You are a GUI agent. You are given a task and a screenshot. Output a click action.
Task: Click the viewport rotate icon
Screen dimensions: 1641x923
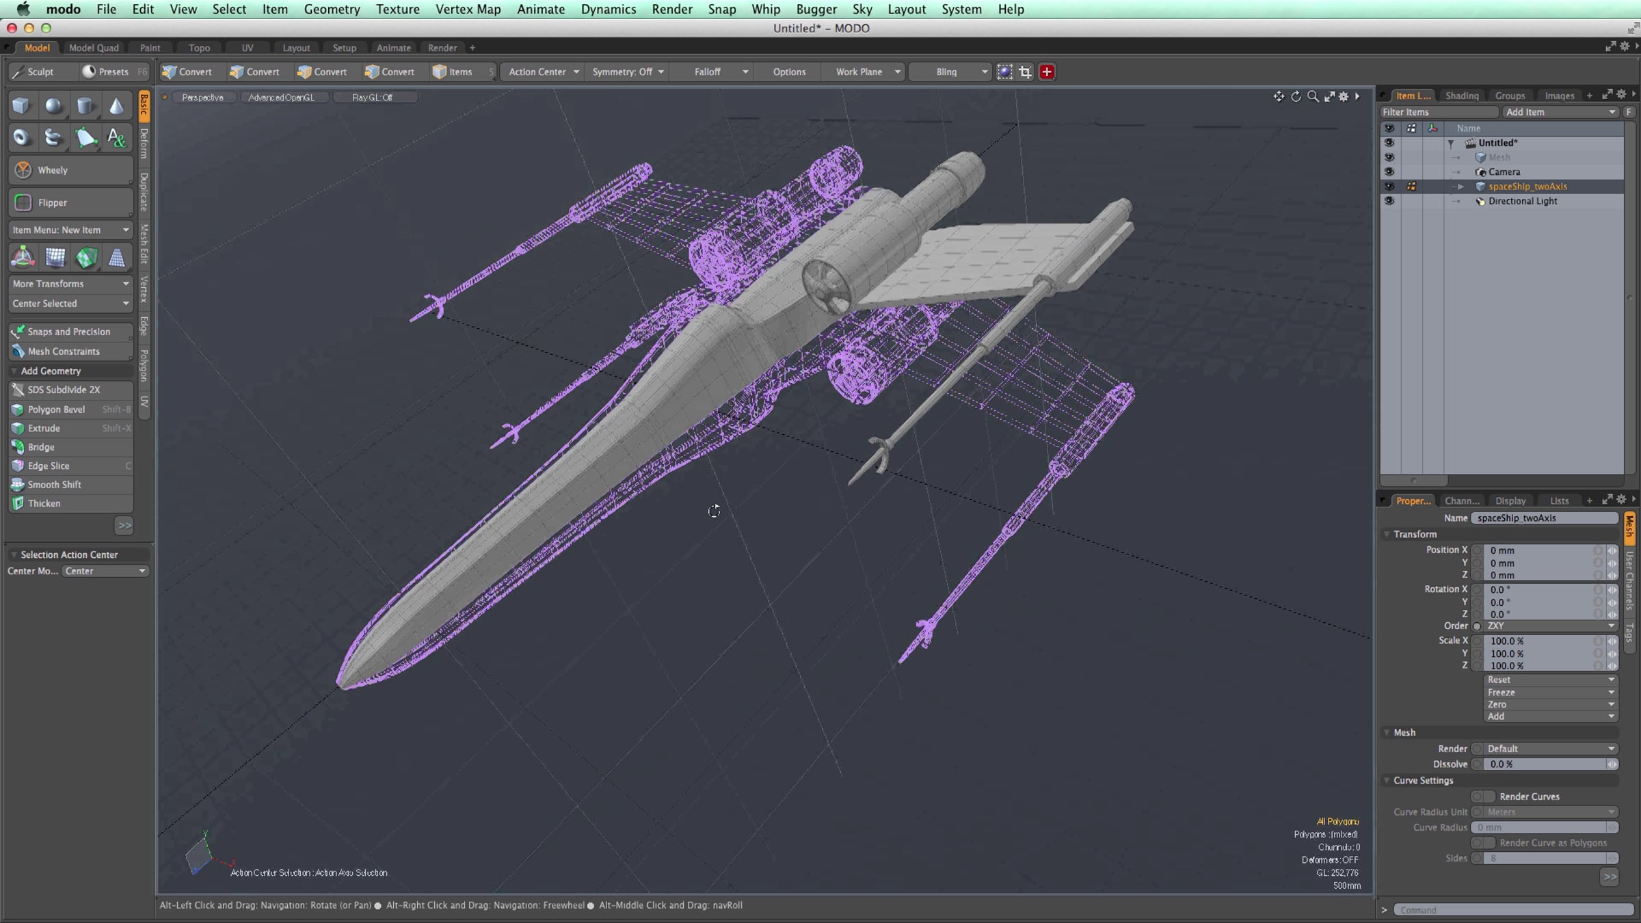[1296, 96]
